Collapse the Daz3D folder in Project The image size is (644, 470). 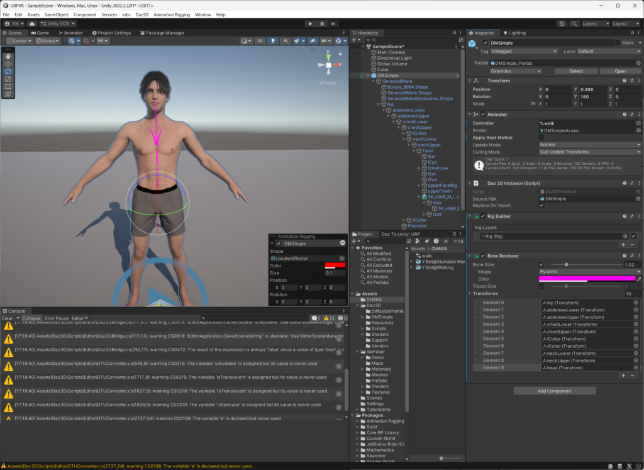pyautogui.click(x=358, y=305)
